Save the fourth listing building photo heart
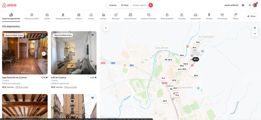 (x=93, y=98)
